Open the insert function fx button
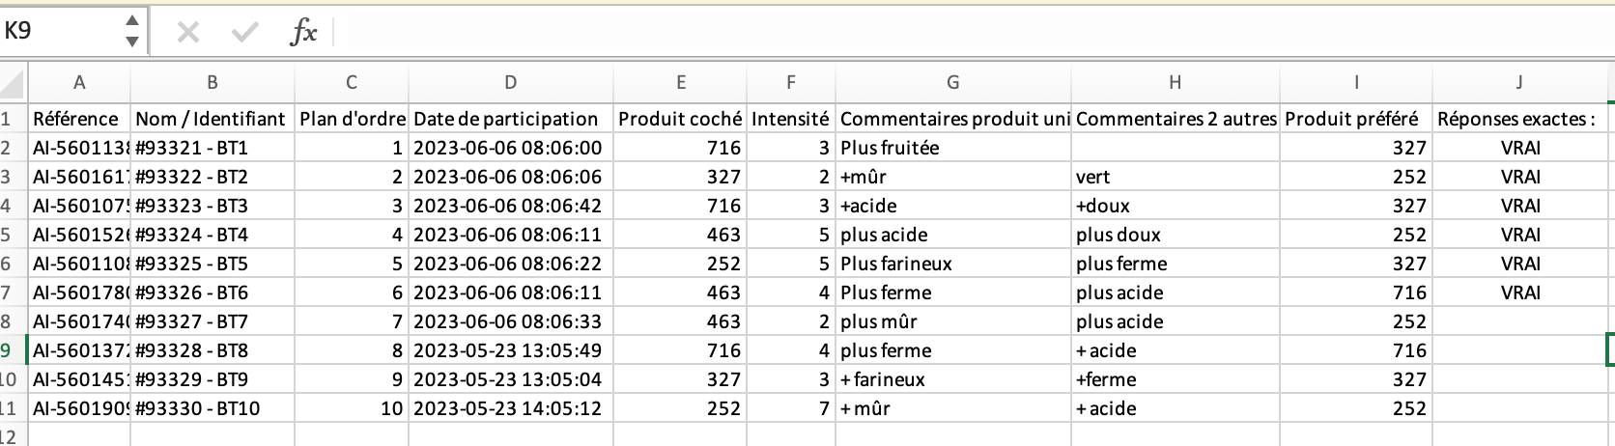1615x446 pixels. click(x=303, y=33)
